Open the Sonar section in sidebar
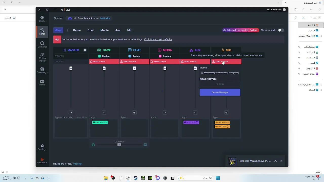This screenshot has height=182, width=324. click(x=42, y=32)
